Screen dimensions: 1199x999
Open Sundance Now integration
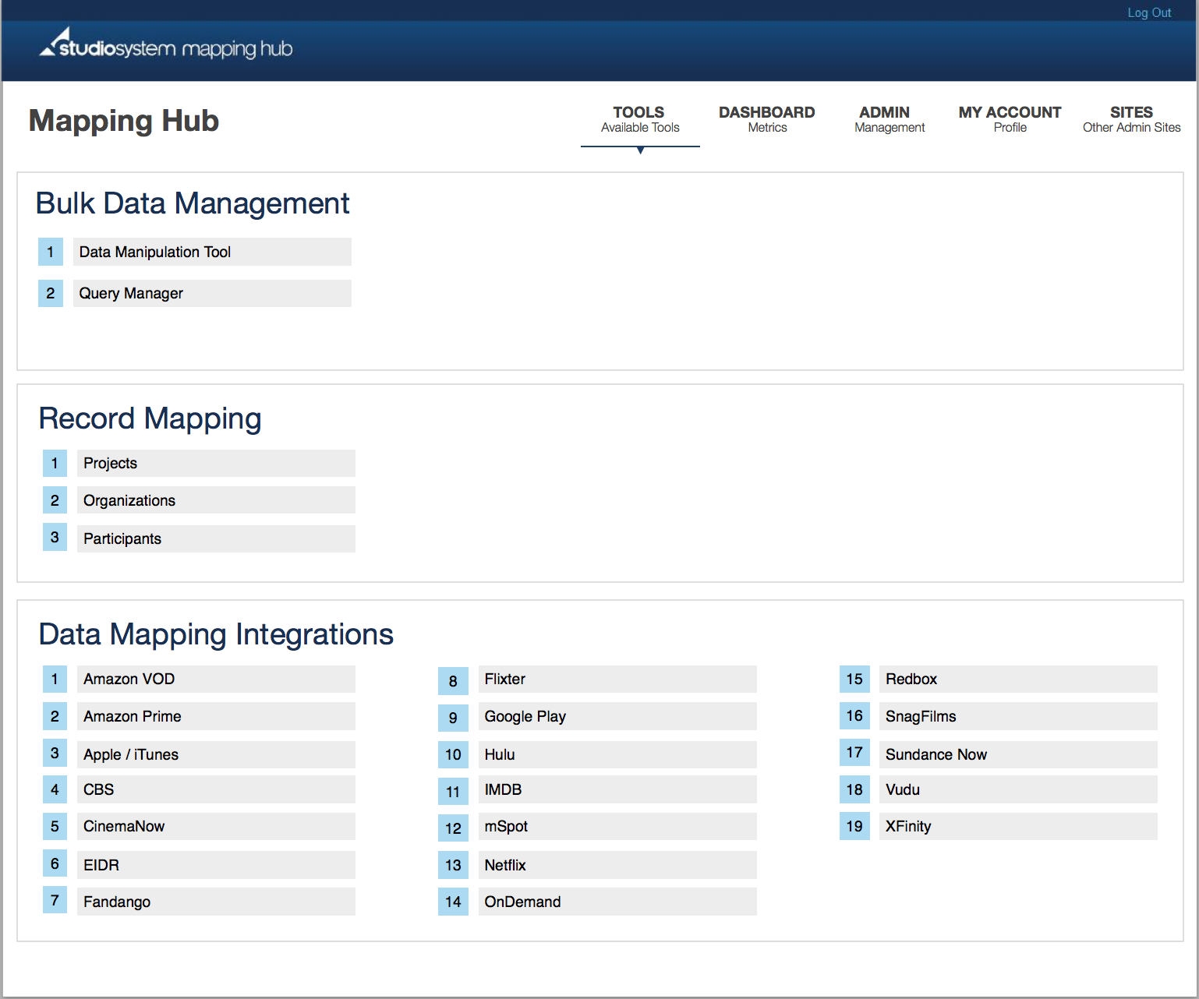tap(1018, 754)
